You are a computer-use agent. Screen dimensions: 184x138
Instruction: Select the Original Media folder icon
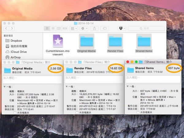point(86,41)
